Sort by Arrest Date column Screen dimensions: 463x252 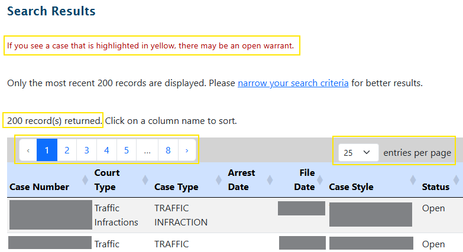pos(241,180)
